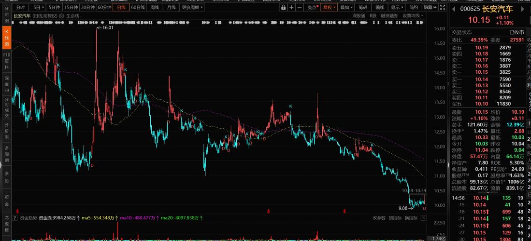Expand the 设置均线 dropdown
531x241 pixels.
413,15
